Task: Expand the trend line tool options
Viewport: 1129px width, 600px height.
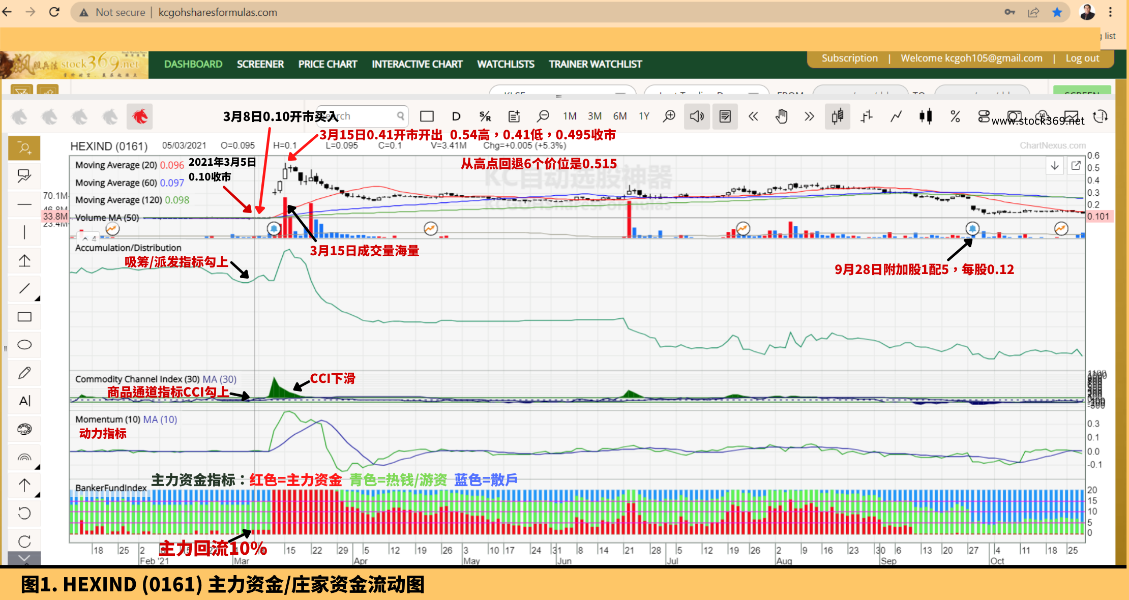Action: tap(38, 298)
